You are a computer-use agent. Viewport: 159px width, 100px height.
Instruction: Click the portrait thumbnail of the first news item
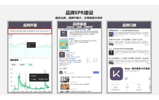pyautogui.click(x=111, y=34)
